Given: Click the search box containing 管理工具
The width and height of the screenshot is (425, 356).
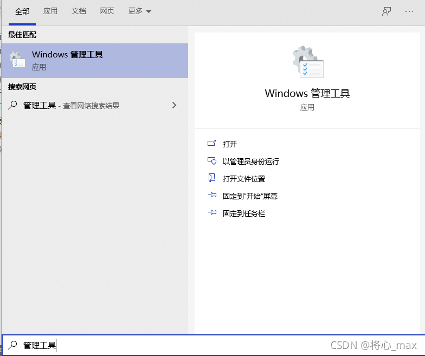Looking at the screenshot, I should point(214,345).
